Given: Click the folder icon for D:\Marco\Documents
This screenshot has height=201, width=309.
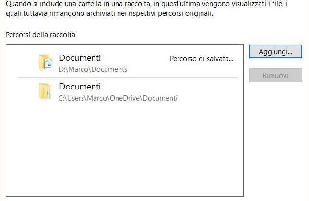Looking at the screenshot, I should [45, 63].
